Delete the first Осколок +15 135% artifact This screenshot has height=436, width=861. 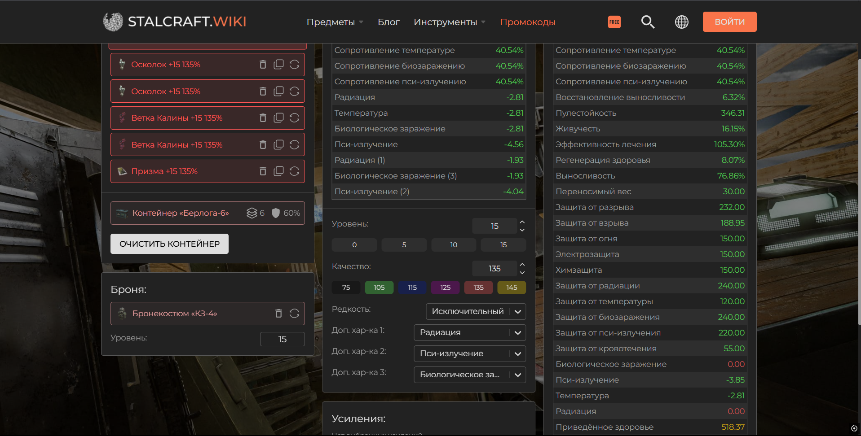(263, 65)
